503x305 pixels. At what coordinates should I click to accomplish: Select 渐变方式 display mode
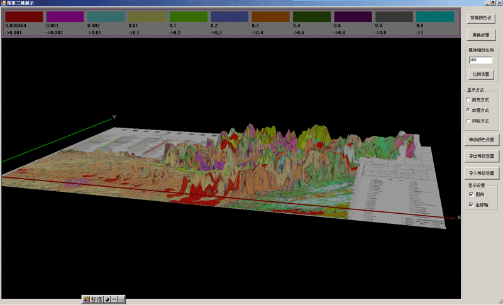click(468, 99)
